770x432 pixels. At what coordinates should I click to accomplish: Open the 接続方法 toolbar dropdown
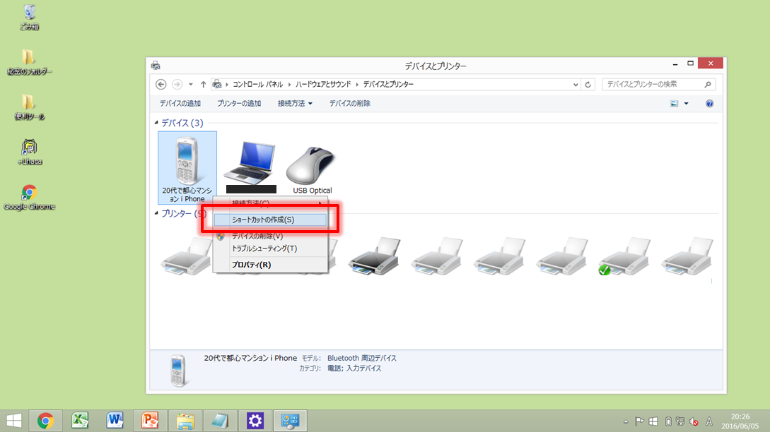tap(295, 104)
